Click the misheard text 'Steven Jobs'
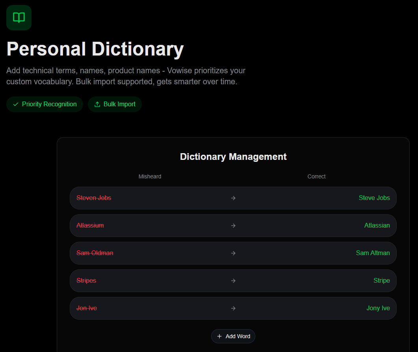The height and width of the screenshot is (352, 418). click(x=94, y=198)
